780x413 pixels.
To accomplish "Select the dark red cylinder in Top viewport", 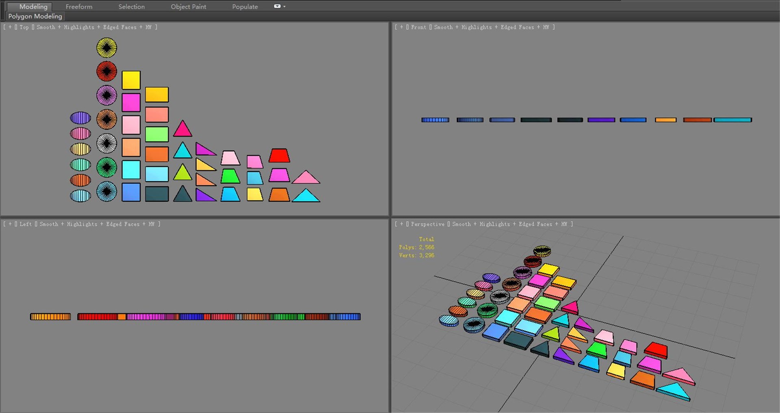I will pyautogui.click(x=107, y=72).
